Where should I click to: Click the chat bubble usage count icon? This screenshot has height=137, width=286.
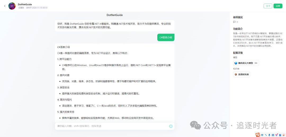234,22
